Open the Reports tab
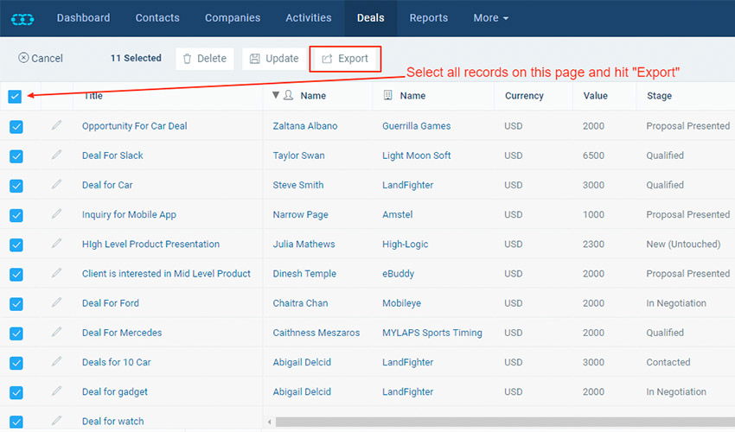Screen dimensions: 735x432 428,18
